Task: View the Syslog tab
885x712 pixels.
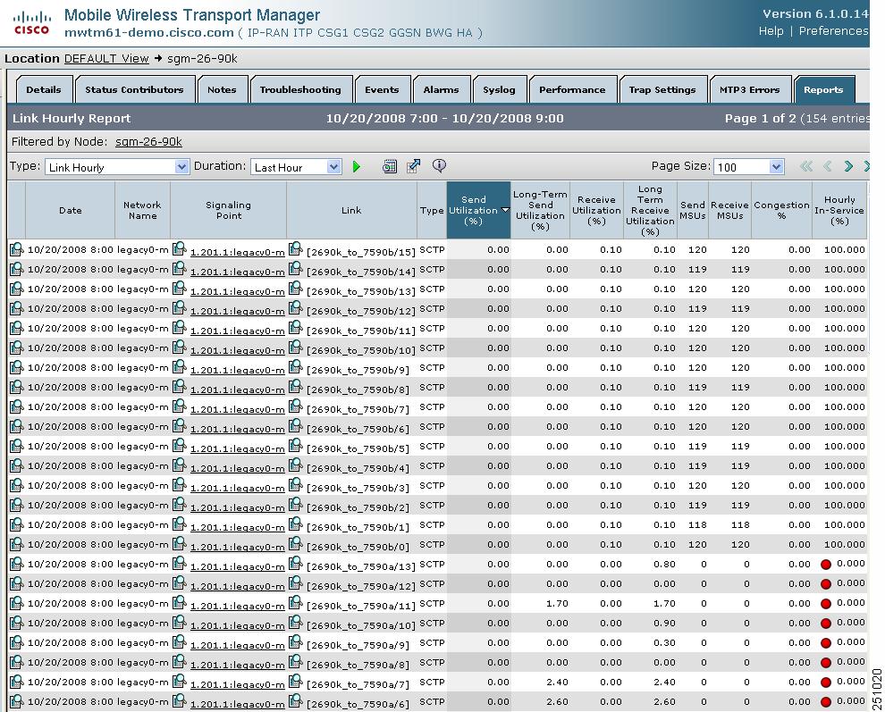Action: click(499, 89)
